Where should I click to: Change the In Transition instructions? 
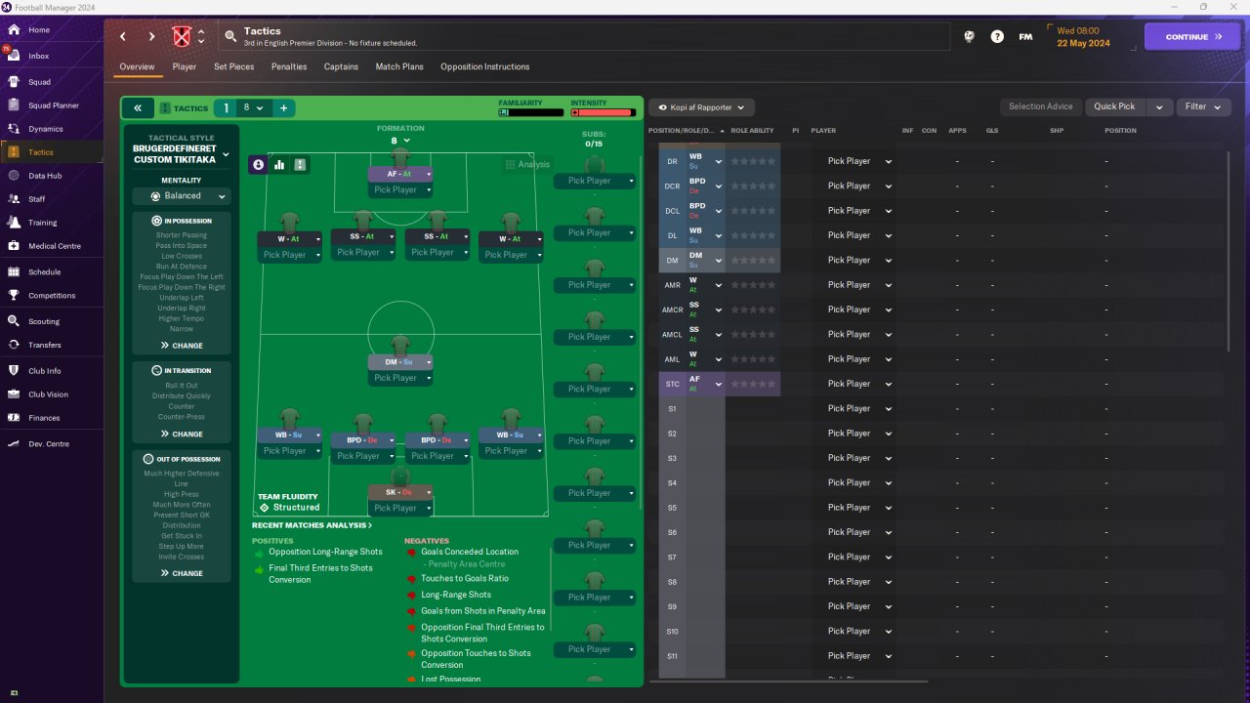182,434
